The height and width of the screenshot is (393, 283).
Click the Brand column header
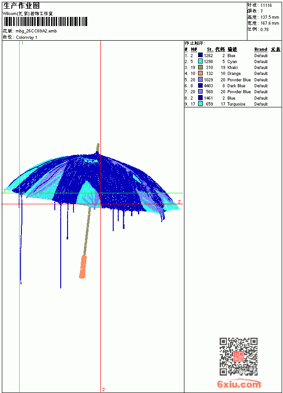pos(261,49)
